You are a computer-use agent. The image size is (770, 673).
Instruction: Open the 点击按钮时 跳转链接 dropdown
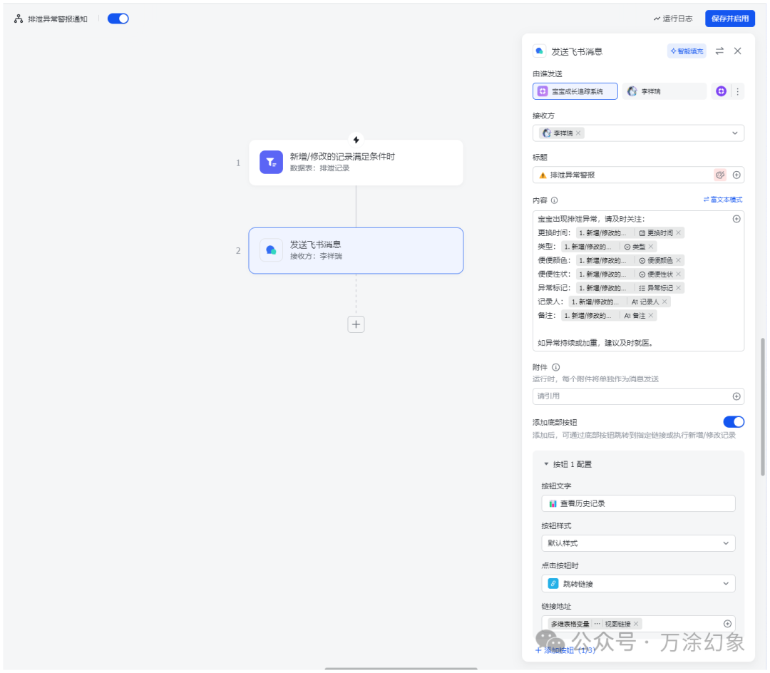pos(638,584)
